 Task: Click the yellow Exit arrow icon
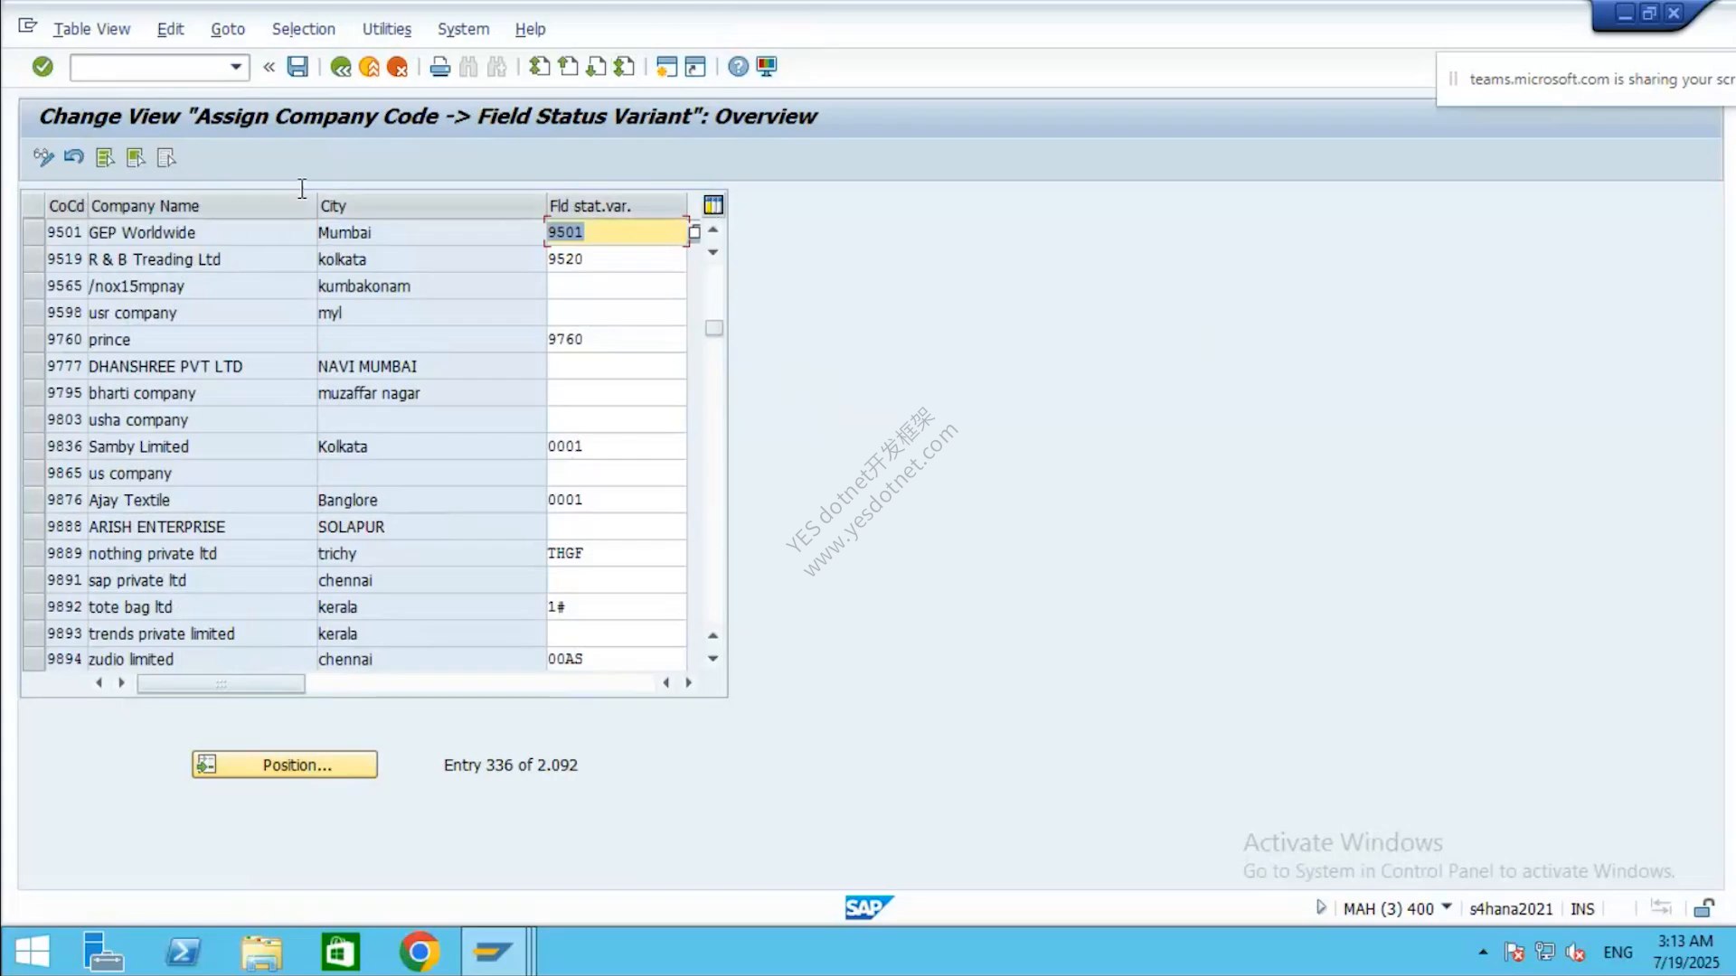369,67
